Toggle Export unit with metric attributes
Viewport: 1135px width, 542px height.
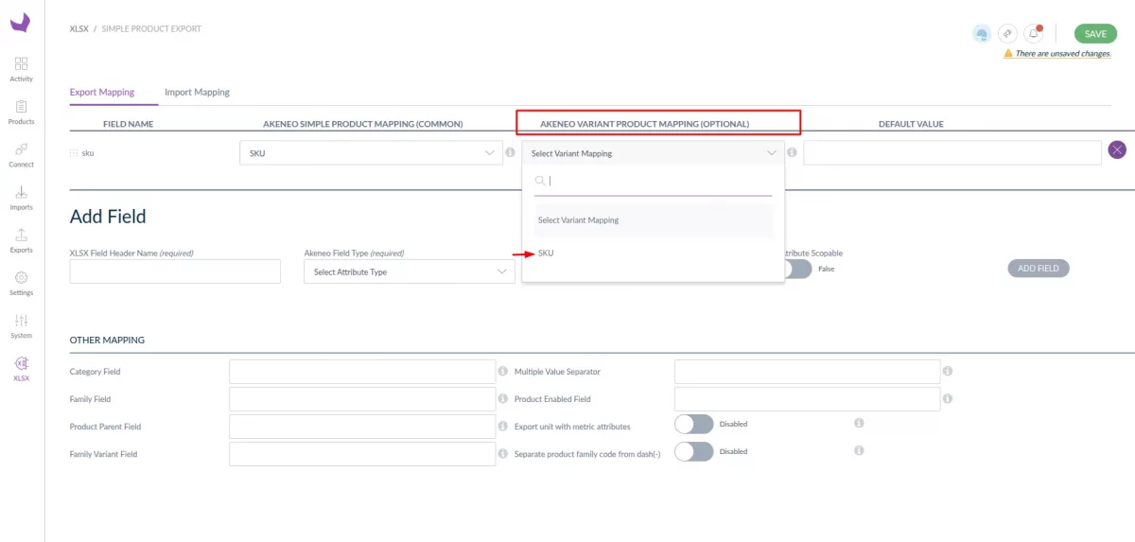(x=693, y=425)
